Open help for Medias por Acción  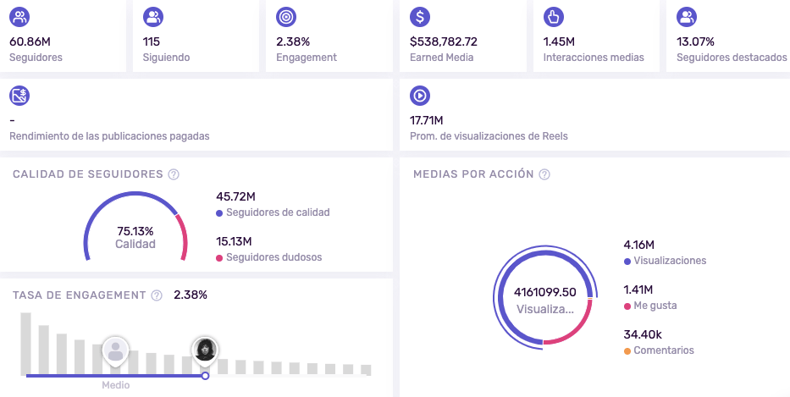pyautogui.click(x=544, y=174)
